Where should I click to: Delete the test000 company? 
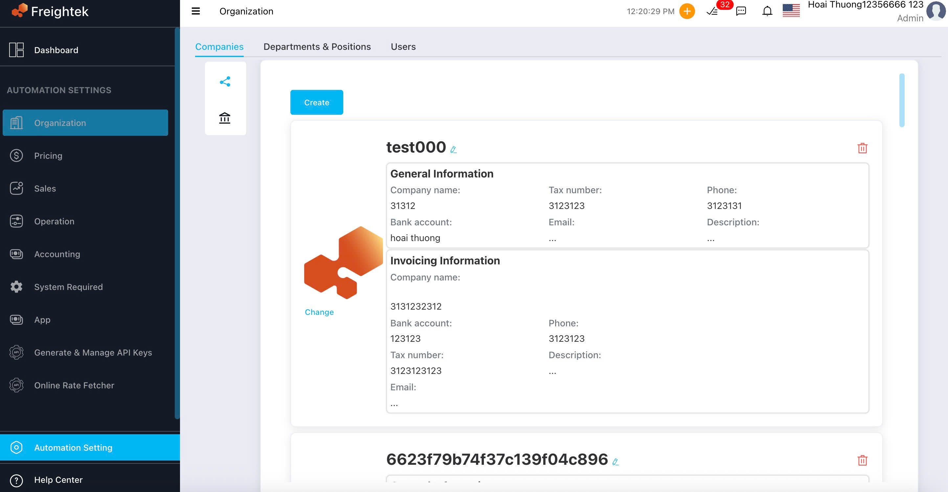point(862,148)
